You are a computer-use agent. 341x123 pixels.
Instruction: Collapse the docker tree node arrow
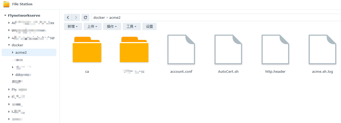9,45
